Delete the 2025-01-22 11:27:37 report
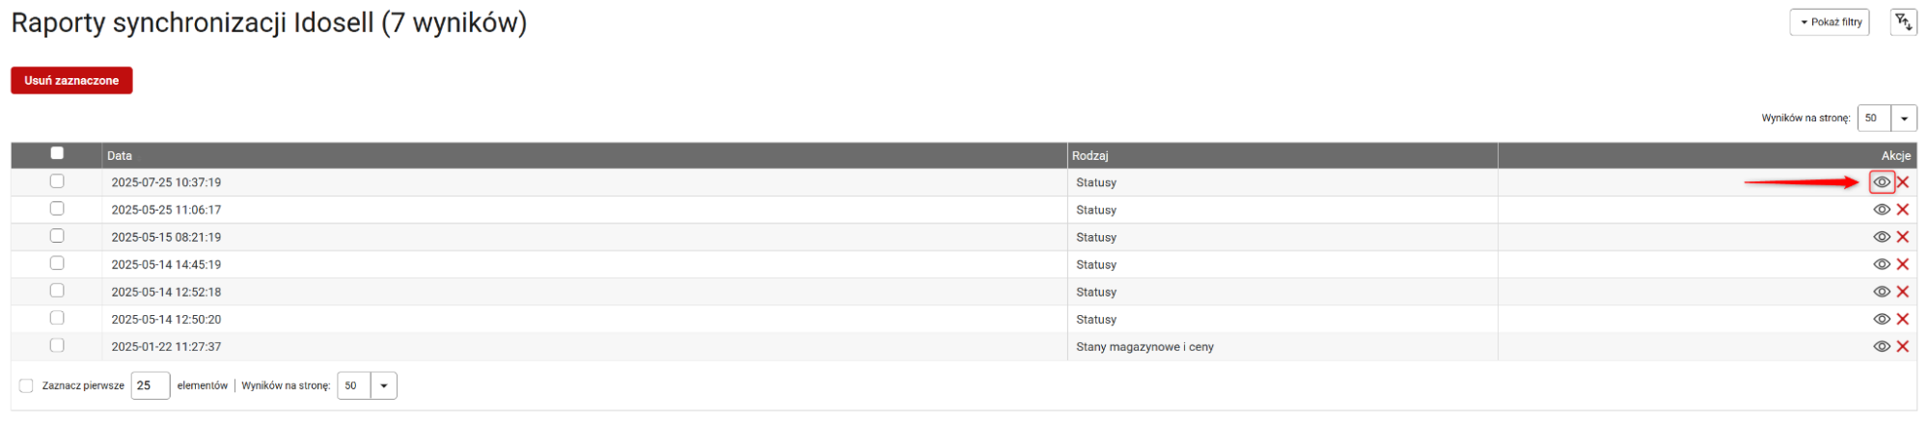This screenshot has width=1929, height=422. point(1902,347)
